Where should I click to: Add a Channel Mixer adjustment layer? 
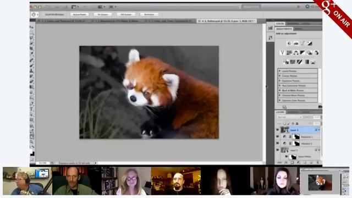316,53
